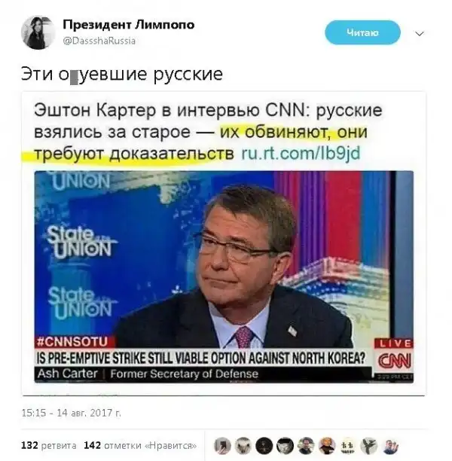The width and height of the screenshot is (452, 461).
Task: Follow the ru.rt.com/lb9jd link
Action: click(301, 154)
